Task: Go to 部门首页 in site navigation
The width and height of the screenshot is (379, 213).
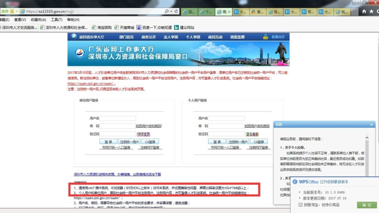Action: (127, 37)
